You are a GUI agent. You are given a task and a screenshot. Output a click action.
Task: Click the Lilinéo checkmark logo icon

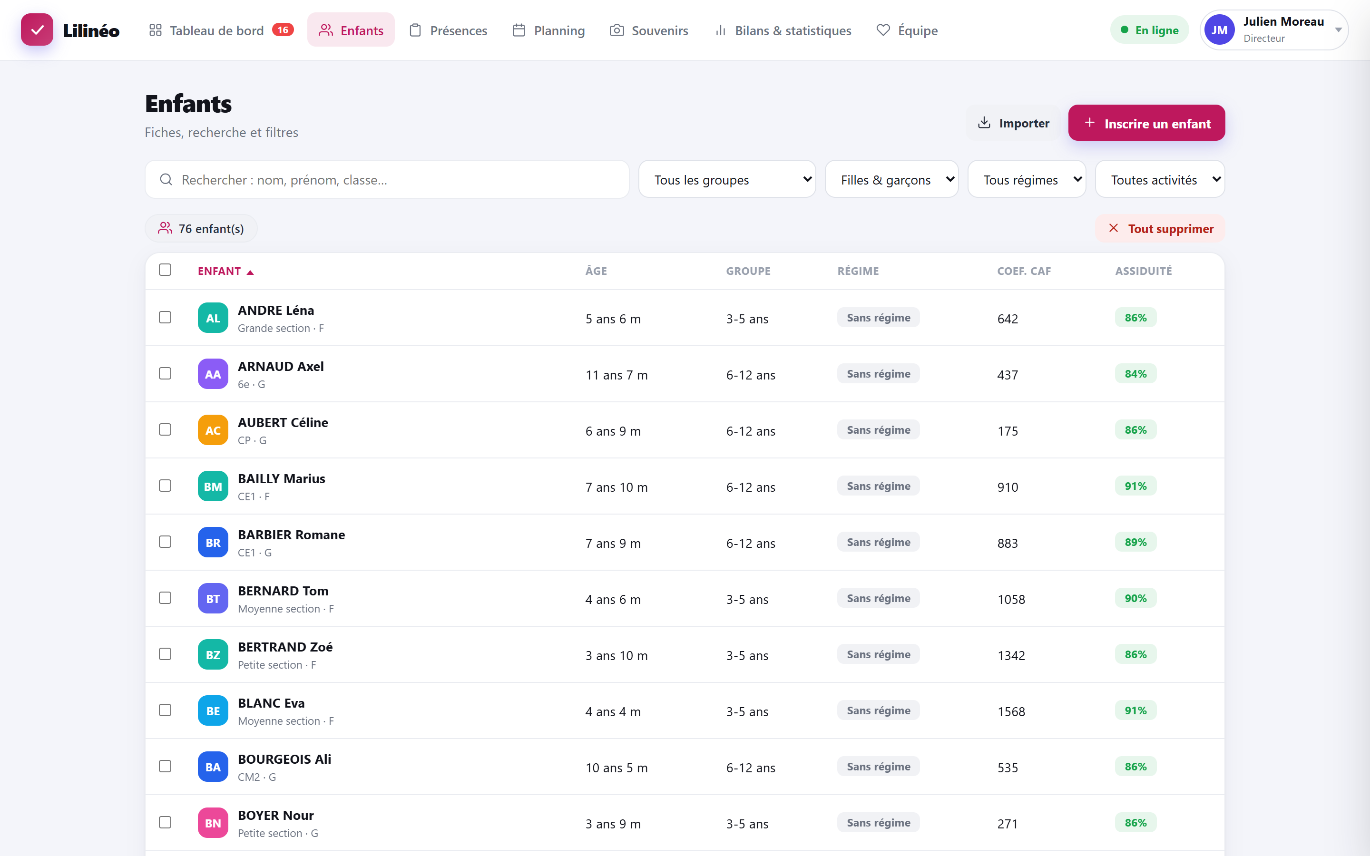tap(37, 30)
